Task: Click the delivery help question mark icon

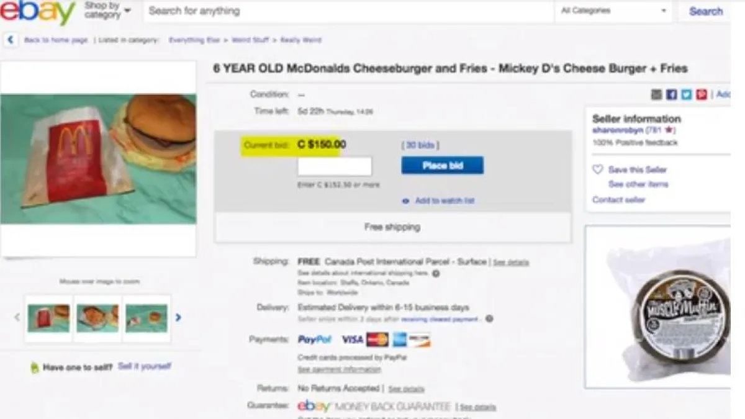Action: point(489,319)
